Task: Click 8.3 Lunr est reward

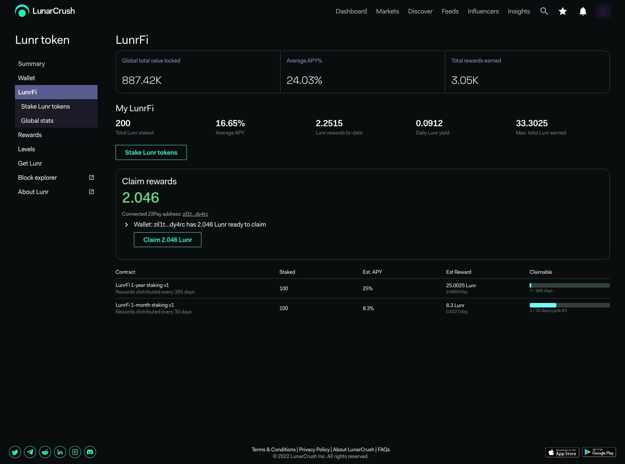Action: point(455,305)
